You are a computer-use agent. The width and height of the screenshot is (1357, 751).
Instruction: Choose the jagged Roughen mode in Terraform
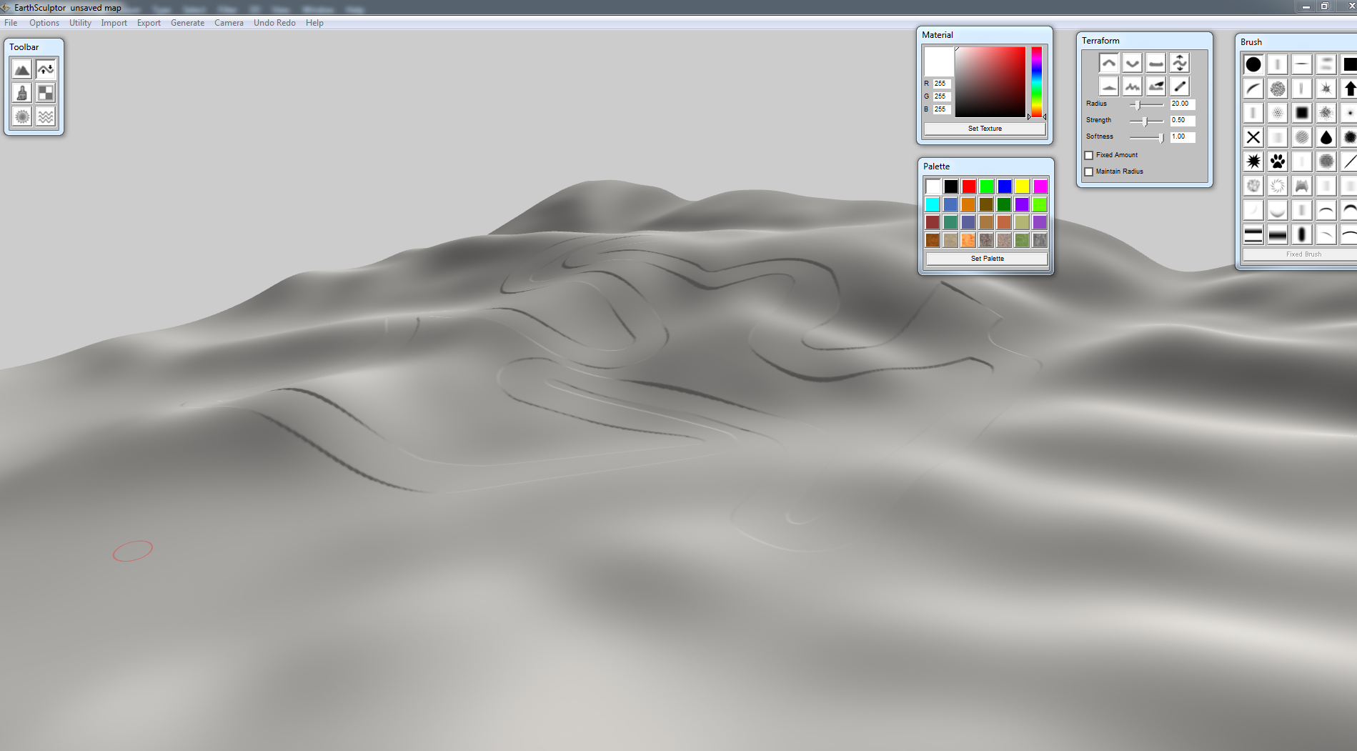pyautogui.click(x=1132, y=87)
